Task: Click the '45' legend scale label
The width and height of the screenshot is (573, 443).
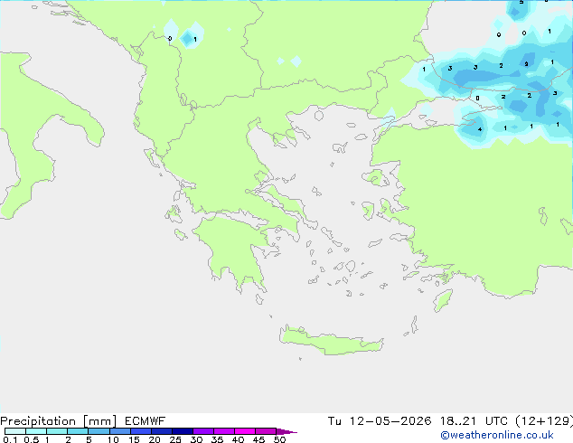Action: tap(258, 439)
